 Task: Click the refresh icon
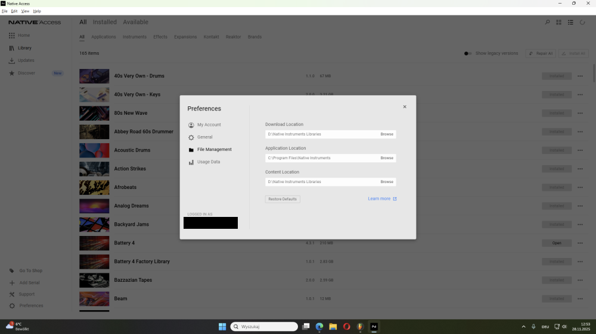(x=582, y=23)
